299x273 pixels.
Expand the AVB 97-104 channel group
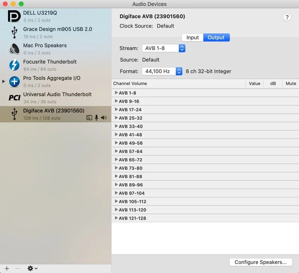pos(116,193)
